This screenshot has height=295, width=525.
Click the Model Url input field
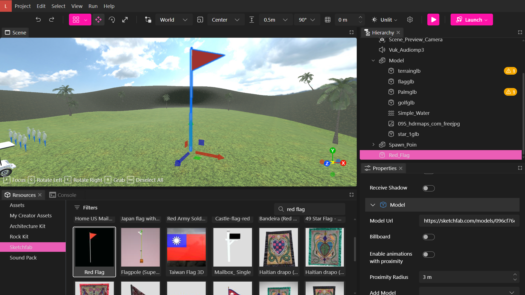tap(469, 221)
